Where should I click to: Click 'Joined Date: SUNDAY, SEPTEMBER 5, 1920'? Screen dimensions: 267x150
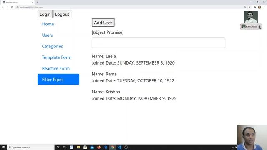pos(133,63)
